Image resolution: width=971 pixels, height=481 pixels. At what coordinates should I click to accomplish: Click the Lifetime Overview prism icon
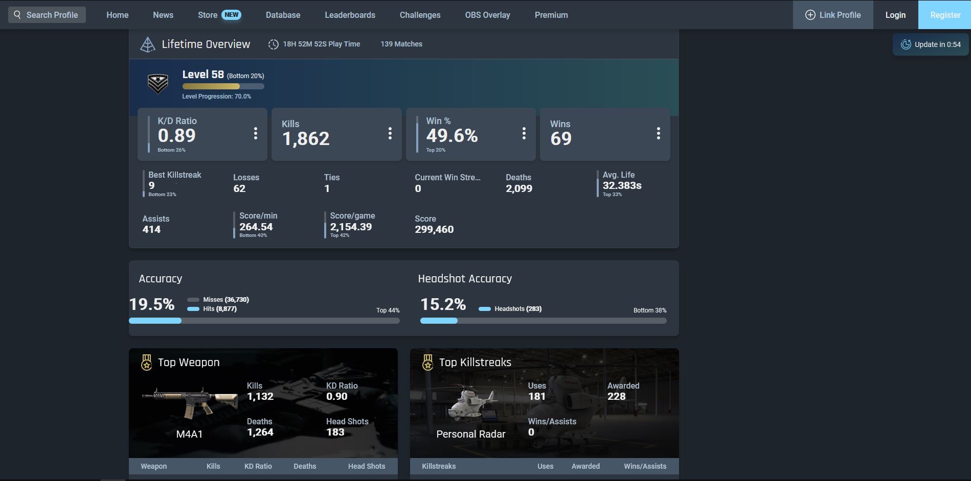147,44
